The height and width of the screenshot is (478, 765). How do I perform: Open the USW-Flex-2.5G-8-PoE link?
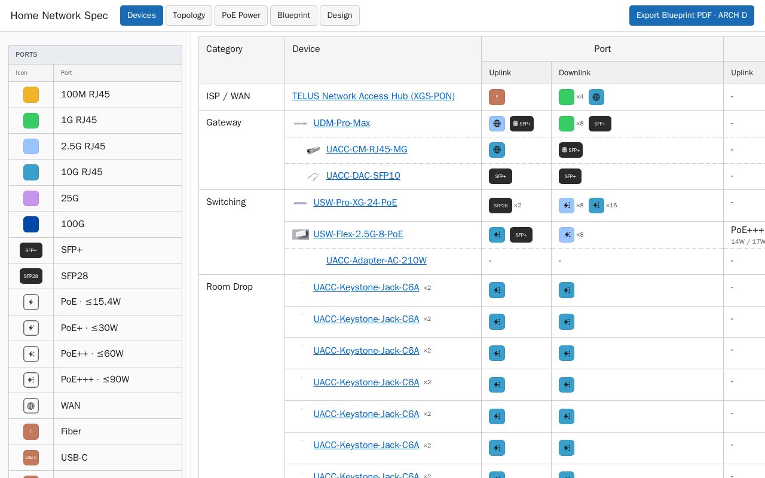359,234
